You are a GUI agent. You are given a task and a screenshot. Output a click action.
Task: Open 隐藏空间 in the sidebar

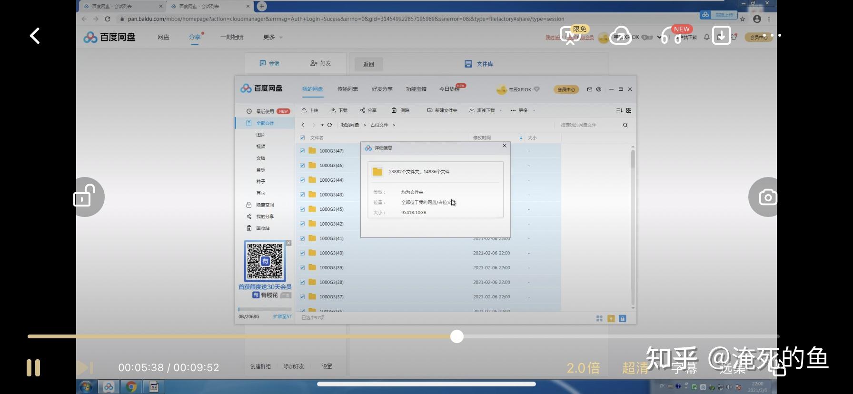click(260, 205)
